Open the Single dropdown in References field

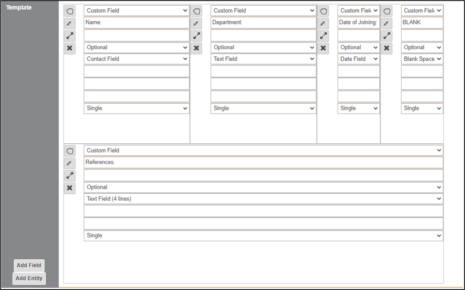click(x=263, y=236)
